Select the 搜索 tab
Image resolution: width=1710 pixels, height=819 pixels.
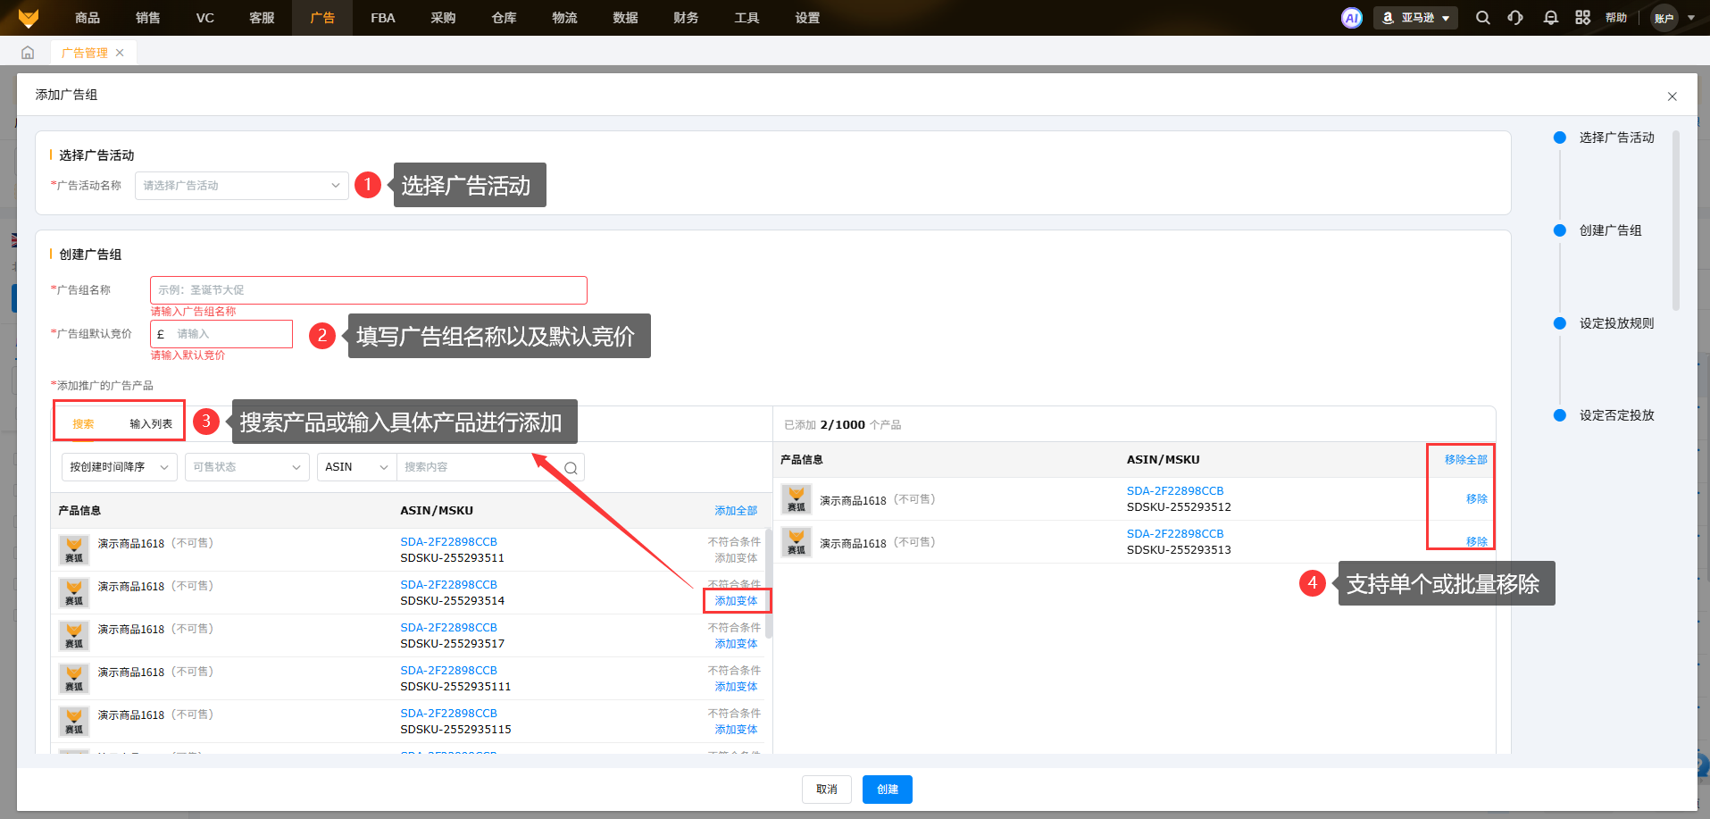click(83, 424)
